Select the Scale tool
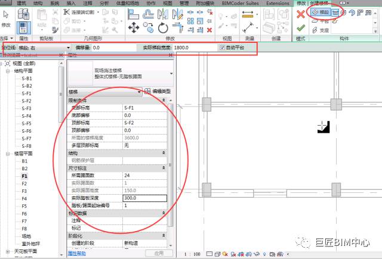 200,21
